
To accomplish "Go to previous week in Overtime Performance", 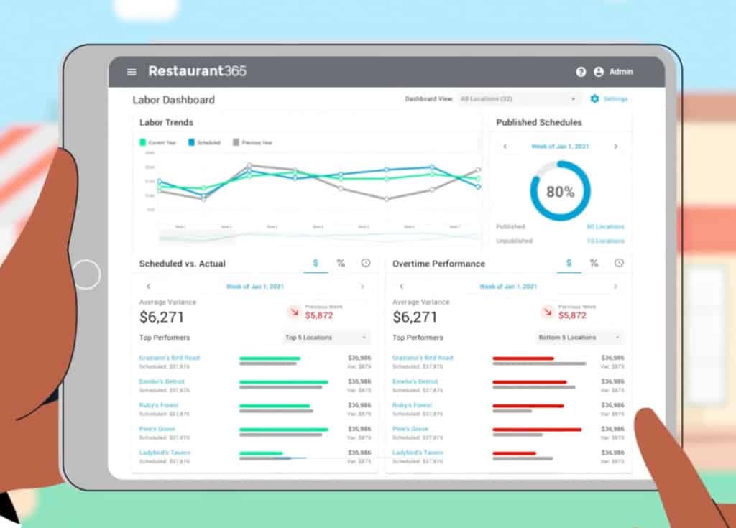I will 401,287.
